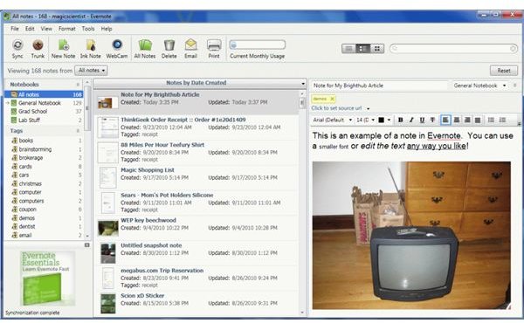Open the WEP key beechwood note thumbnail
Viewport: 524px width, 323px height.
(x=108, y=228)
